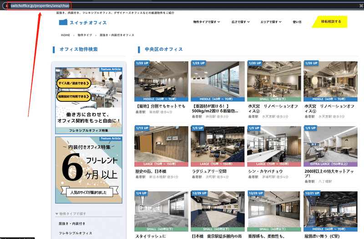
Task: Click the Switch Office blue logo icon
Action: click(x=63, y=22)
